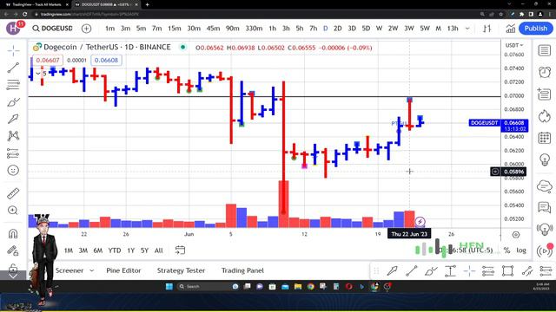Screen dimensions: 556x312
Task: Open the Fibonacci retracement tools
Action: [x=13, y=85]
